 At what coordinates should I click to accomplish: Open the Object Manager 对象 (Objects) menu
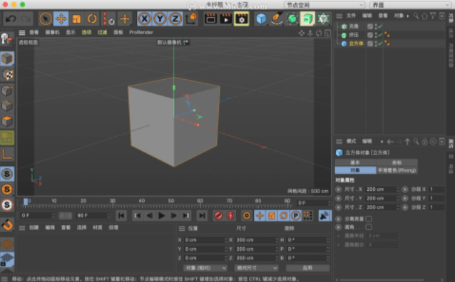point(399,16)
